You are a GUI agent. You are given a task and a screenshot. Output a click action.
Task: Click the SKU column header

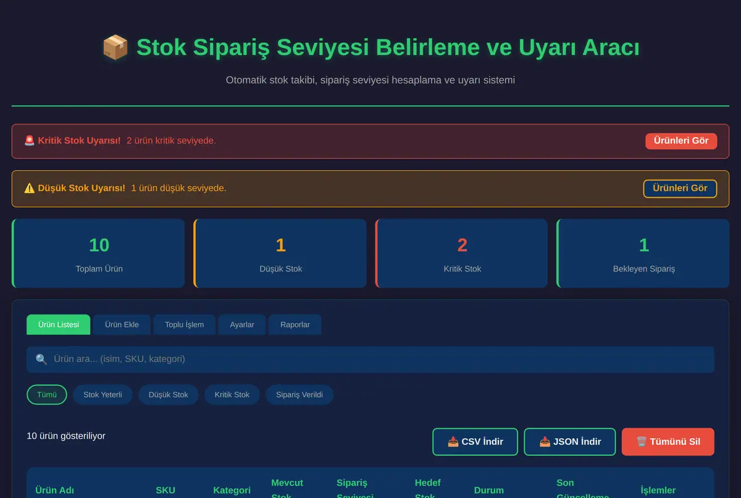[x=165, y=490]
